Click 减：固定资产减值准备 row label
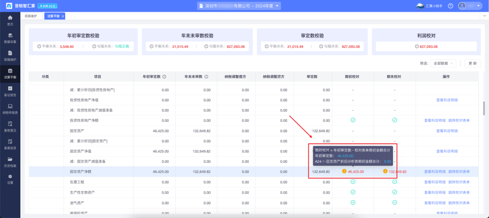The height and width of the screenshot is (218, 489). 88,161
